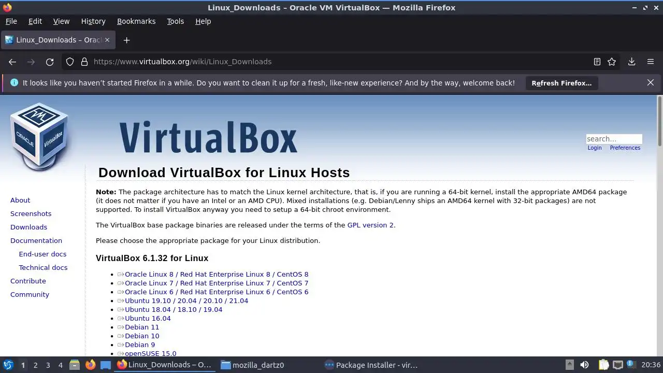The height and width of the screenshot is (373, 663).
Task: Open Screenshots in sidebar
Action: click(31, 213)
